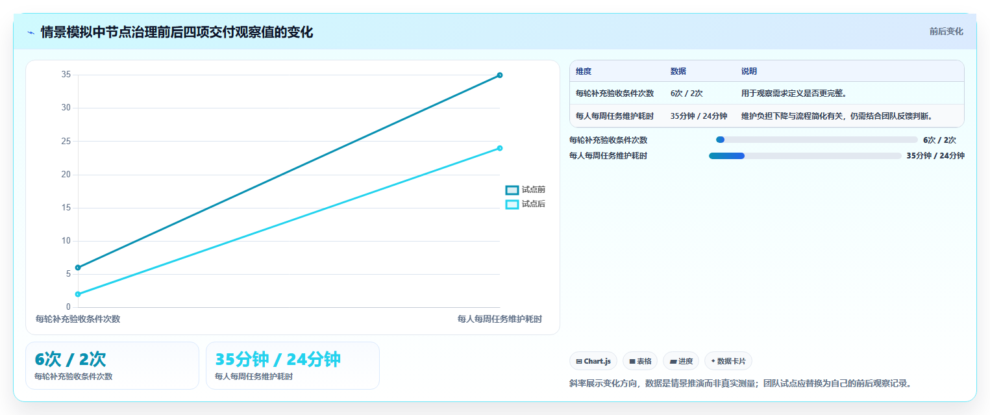This screenshot has height=415, width=990.
Task: Click the panel title 情景模拟中节点治理前后
Action: click(x=177, y=32)
